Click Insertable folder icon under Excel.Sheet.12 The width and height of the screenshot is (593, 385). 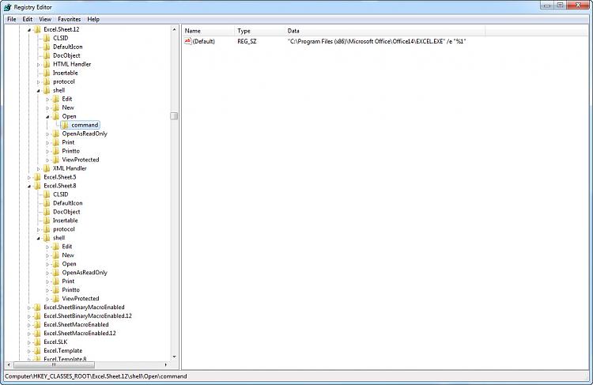[47, 73]
